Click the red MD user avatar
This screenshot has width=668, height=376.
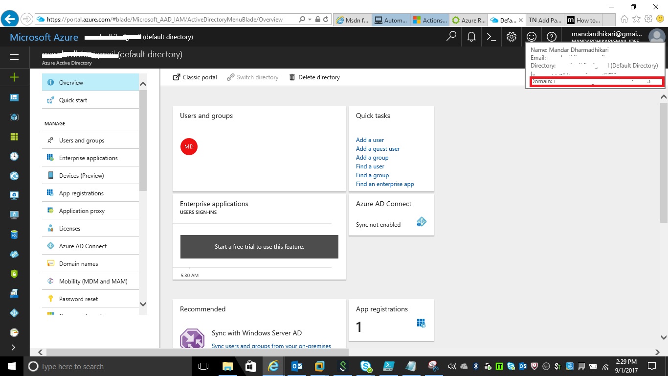[189, 146]
